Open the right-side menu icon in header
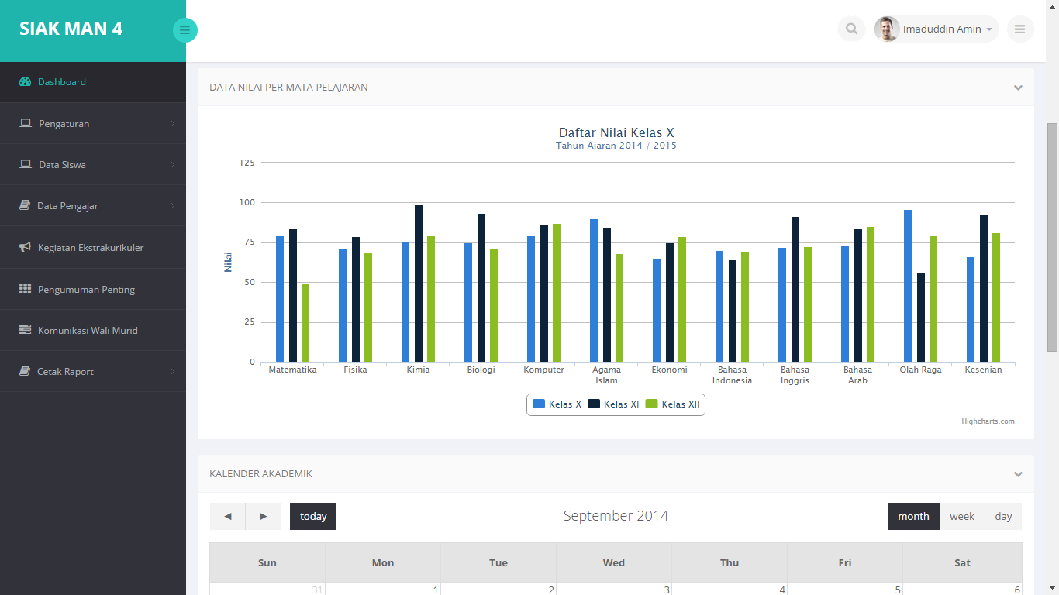 pos(1019,29)
